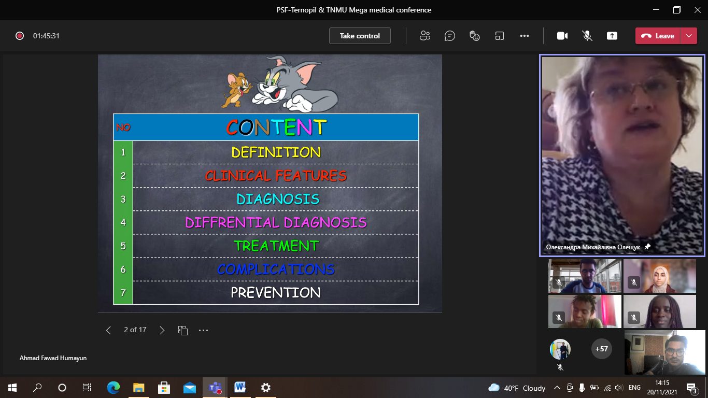Show hidden system tray icons
Image resolution: width=708 pixels, height=398 pixels.
(557, 388)
